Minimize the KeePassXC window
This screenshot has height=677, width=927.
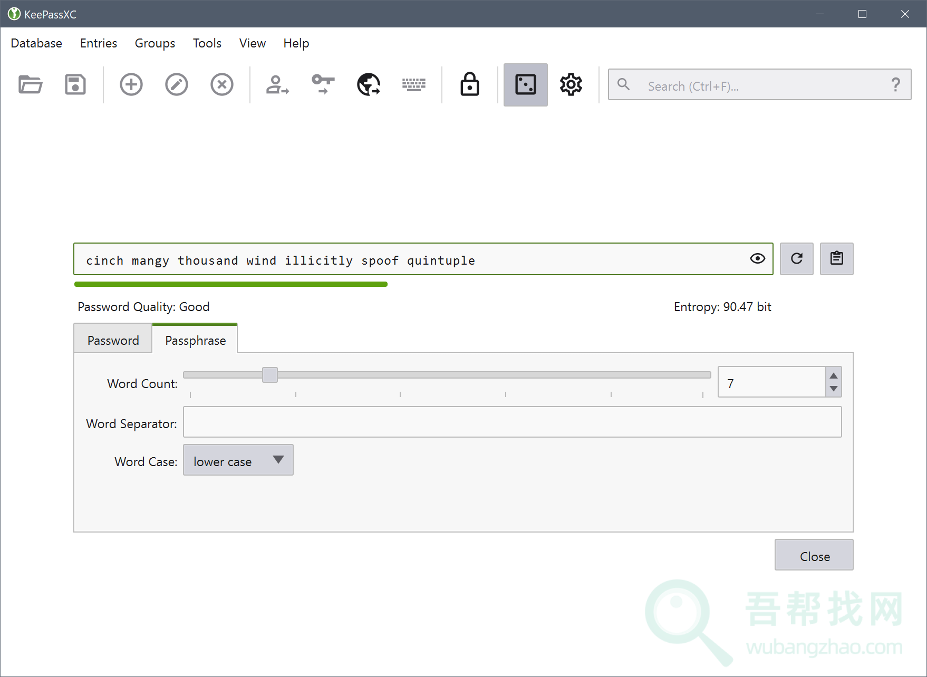click(819, 14)
